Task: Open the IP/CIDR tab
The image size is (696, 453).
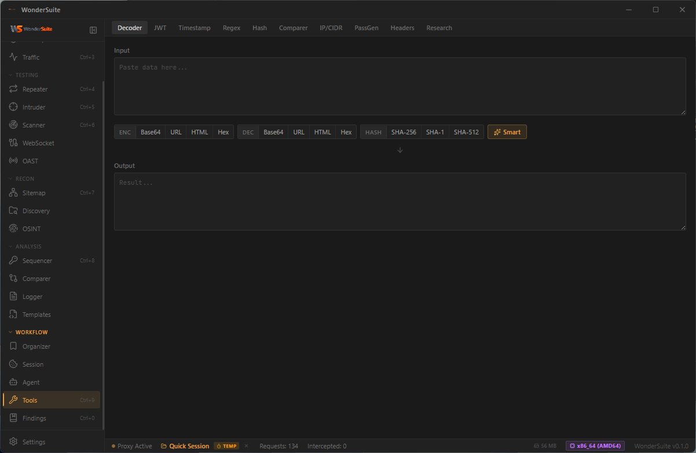Action: 331,28
